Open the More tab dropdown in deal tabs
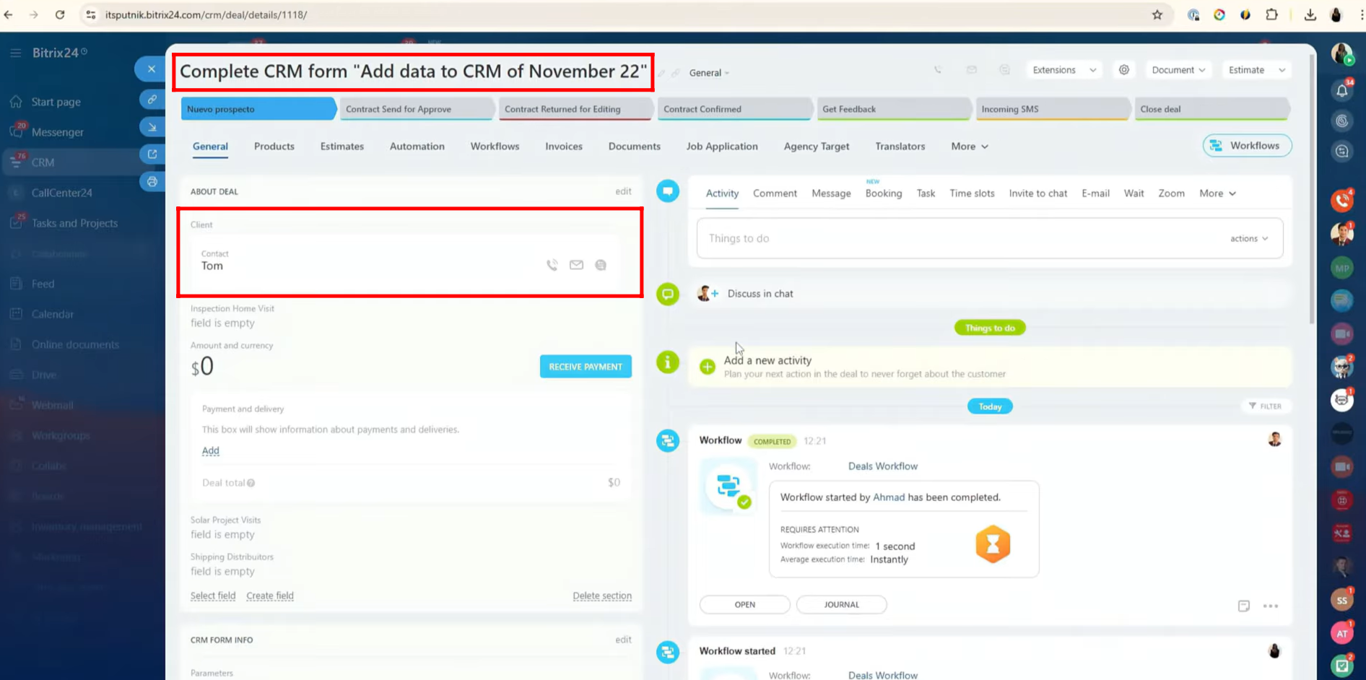 (x=969, y=146)
